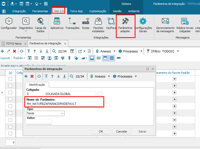Open the Gestão ribbon tab
The image size is (200, 149).
[117, 11]
